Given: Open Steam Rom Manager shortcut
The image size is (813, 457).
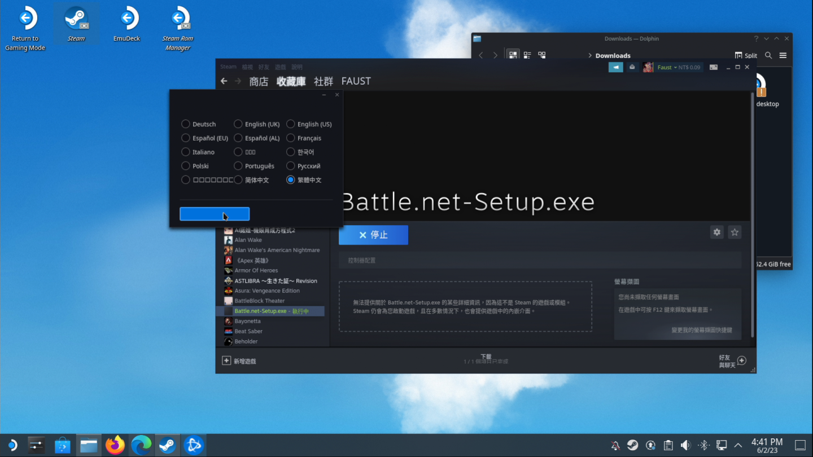Looking at the screenshot, I should pyautogui.click(x=178, y=28).
